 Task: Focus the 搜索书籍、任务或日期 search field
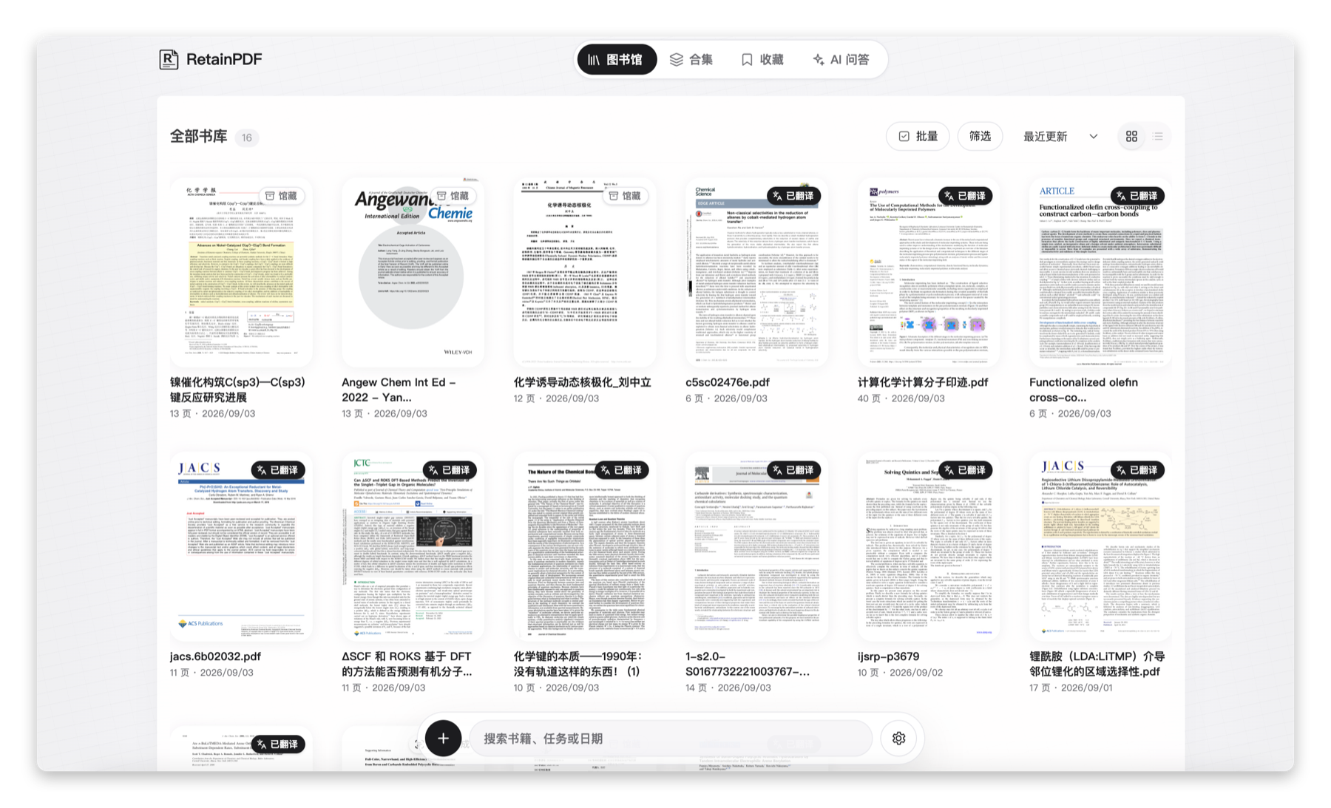tap(671, 739)
